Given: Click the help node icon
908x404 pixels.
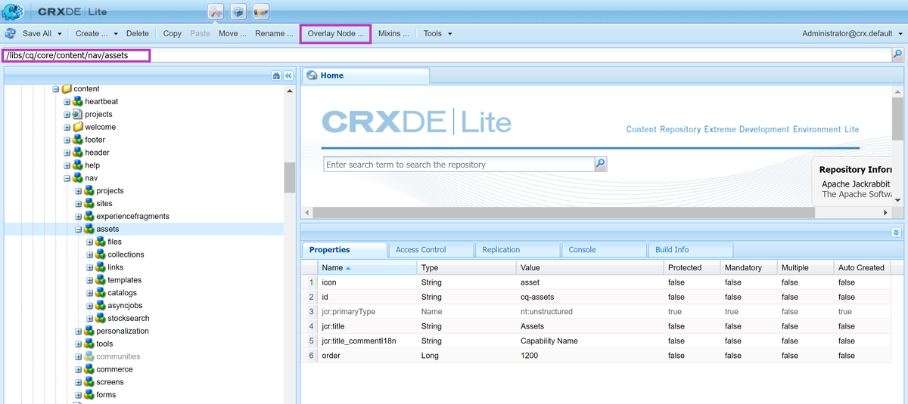Looking at the screenshot, I should 78,165.
